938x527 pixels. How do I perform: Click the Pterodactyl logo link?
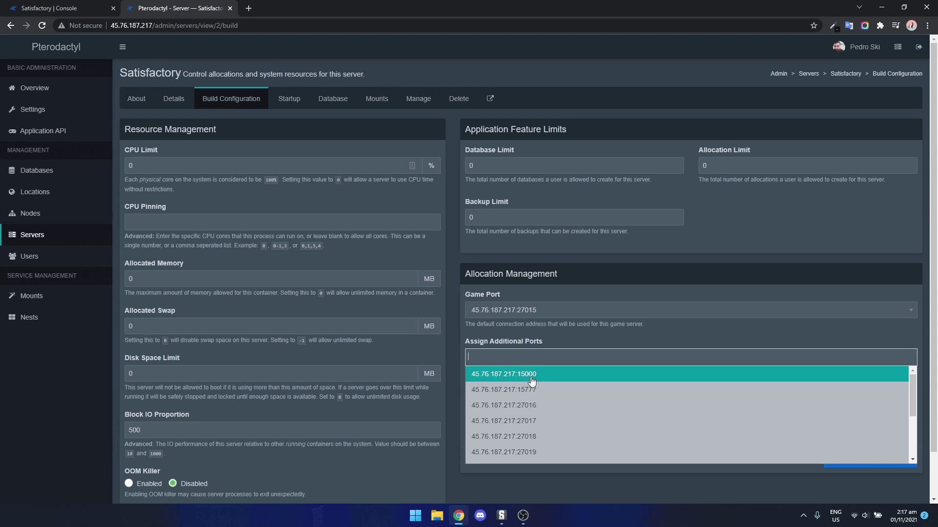(x=56, y=47)
